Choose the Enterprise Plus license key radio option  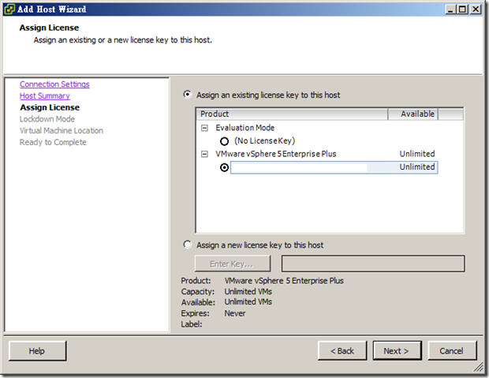(x=224, y=167)
